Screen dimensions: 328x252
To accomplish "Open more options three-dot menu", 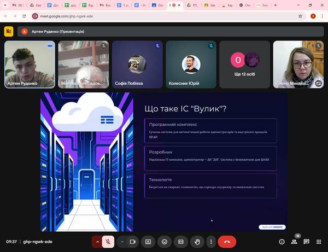I will 210,241.
